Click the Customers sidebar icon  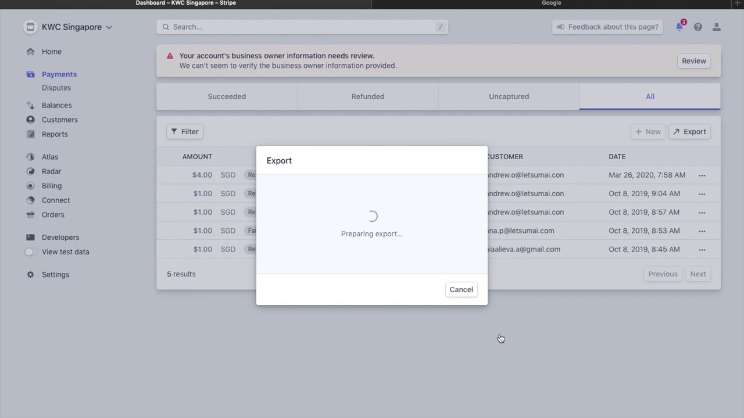point(30,120)
